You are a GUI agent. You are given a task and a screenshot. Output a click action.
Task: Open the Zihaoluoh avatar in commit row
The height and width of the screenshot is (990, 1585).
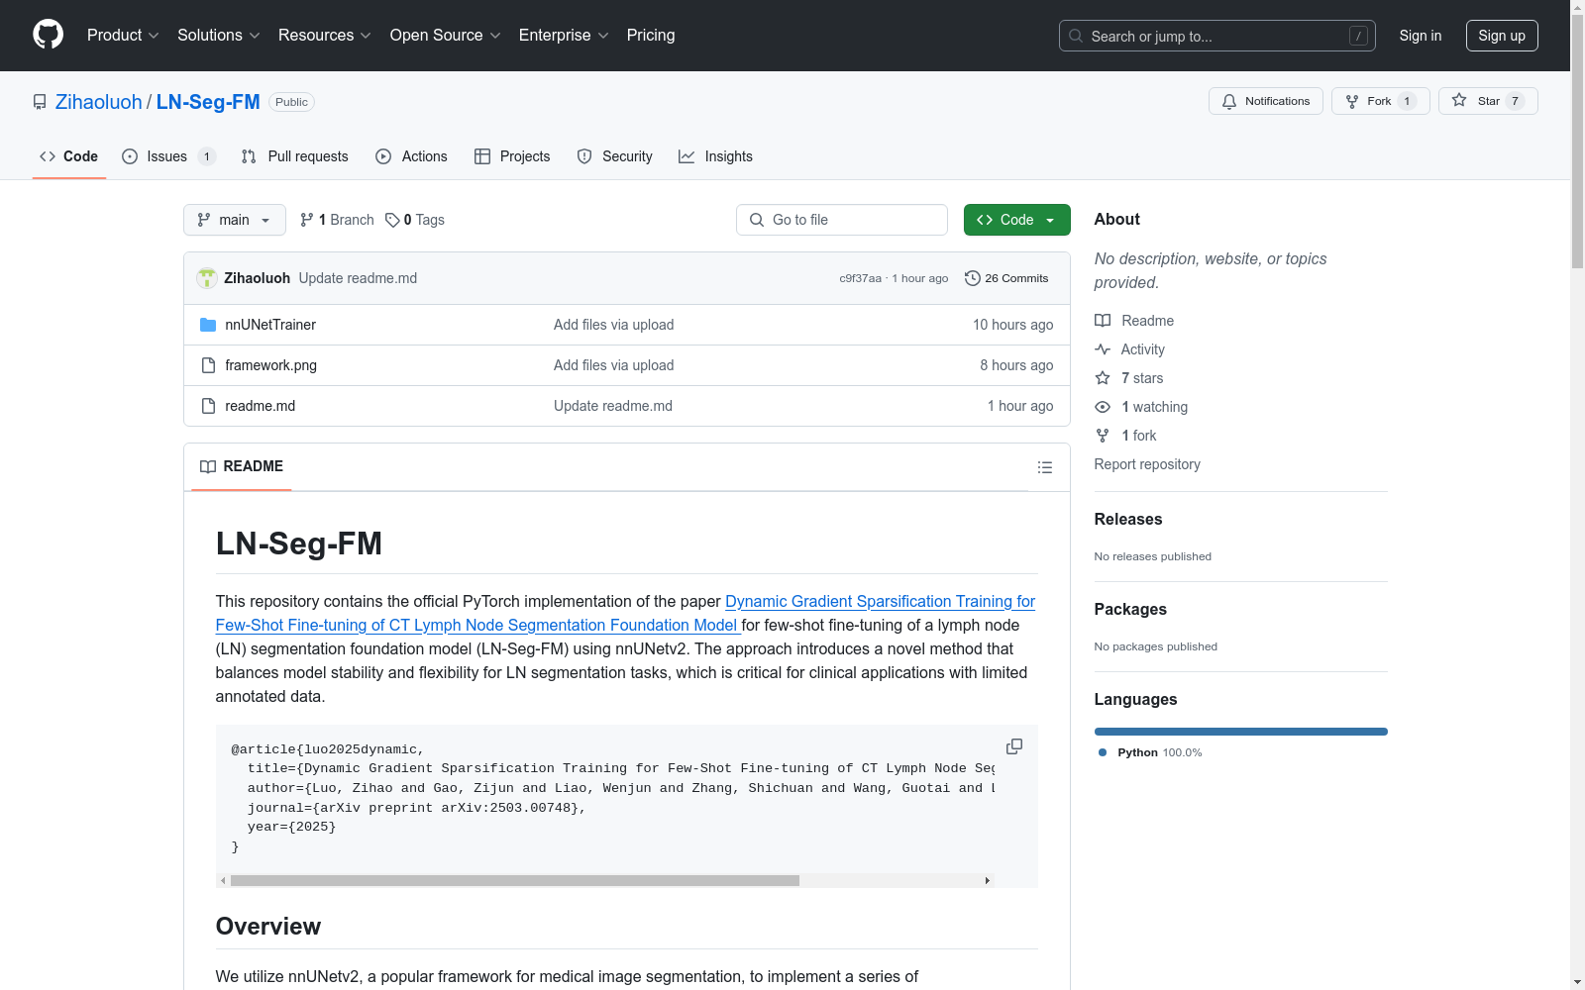pos(207,278)
